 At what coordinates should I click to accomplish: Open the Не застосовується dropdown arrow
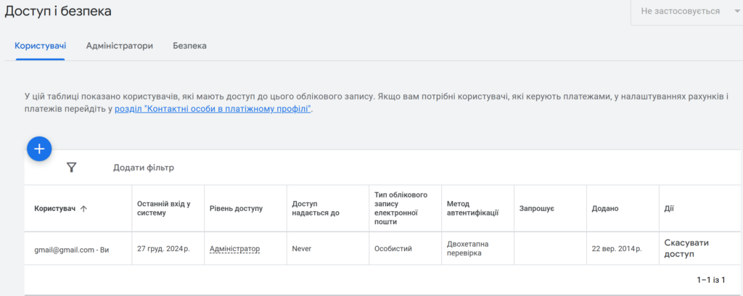click(736, 12)
